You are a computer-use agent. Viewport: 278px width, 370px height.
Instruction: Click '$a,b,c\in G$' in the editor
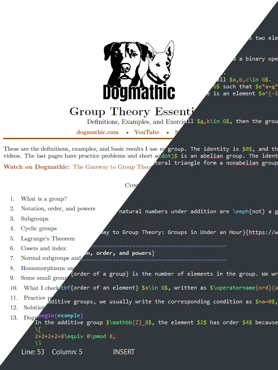point(248,80)
